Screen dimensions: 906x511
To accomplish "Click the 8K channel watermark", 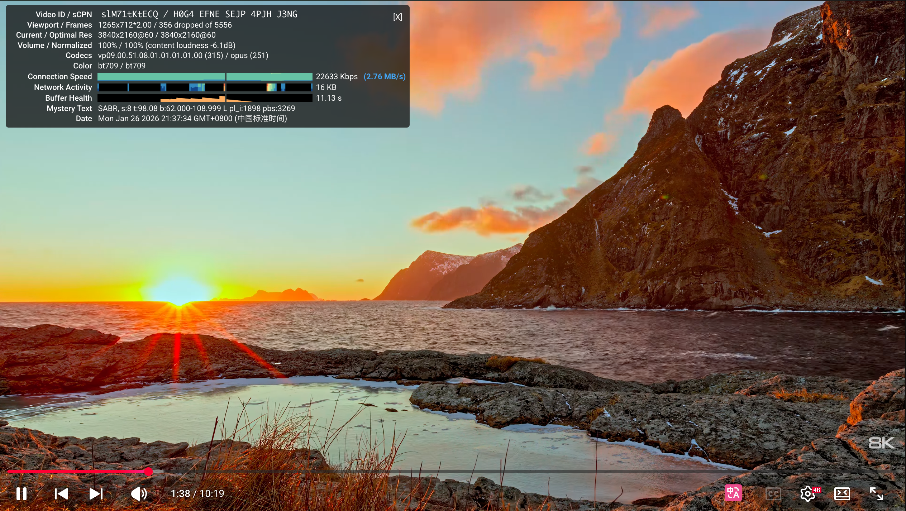I will (x=881, y=443).
